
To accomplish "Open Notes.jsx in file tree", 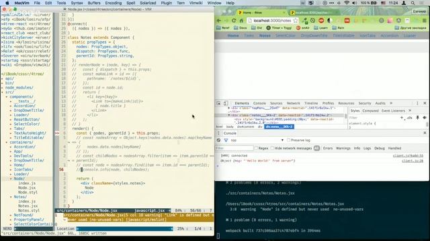I will tap(28, 206).
